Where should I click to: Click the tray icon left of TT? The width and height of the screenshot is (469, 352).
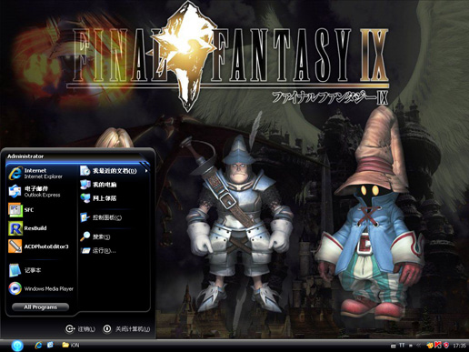pos(394,346)
